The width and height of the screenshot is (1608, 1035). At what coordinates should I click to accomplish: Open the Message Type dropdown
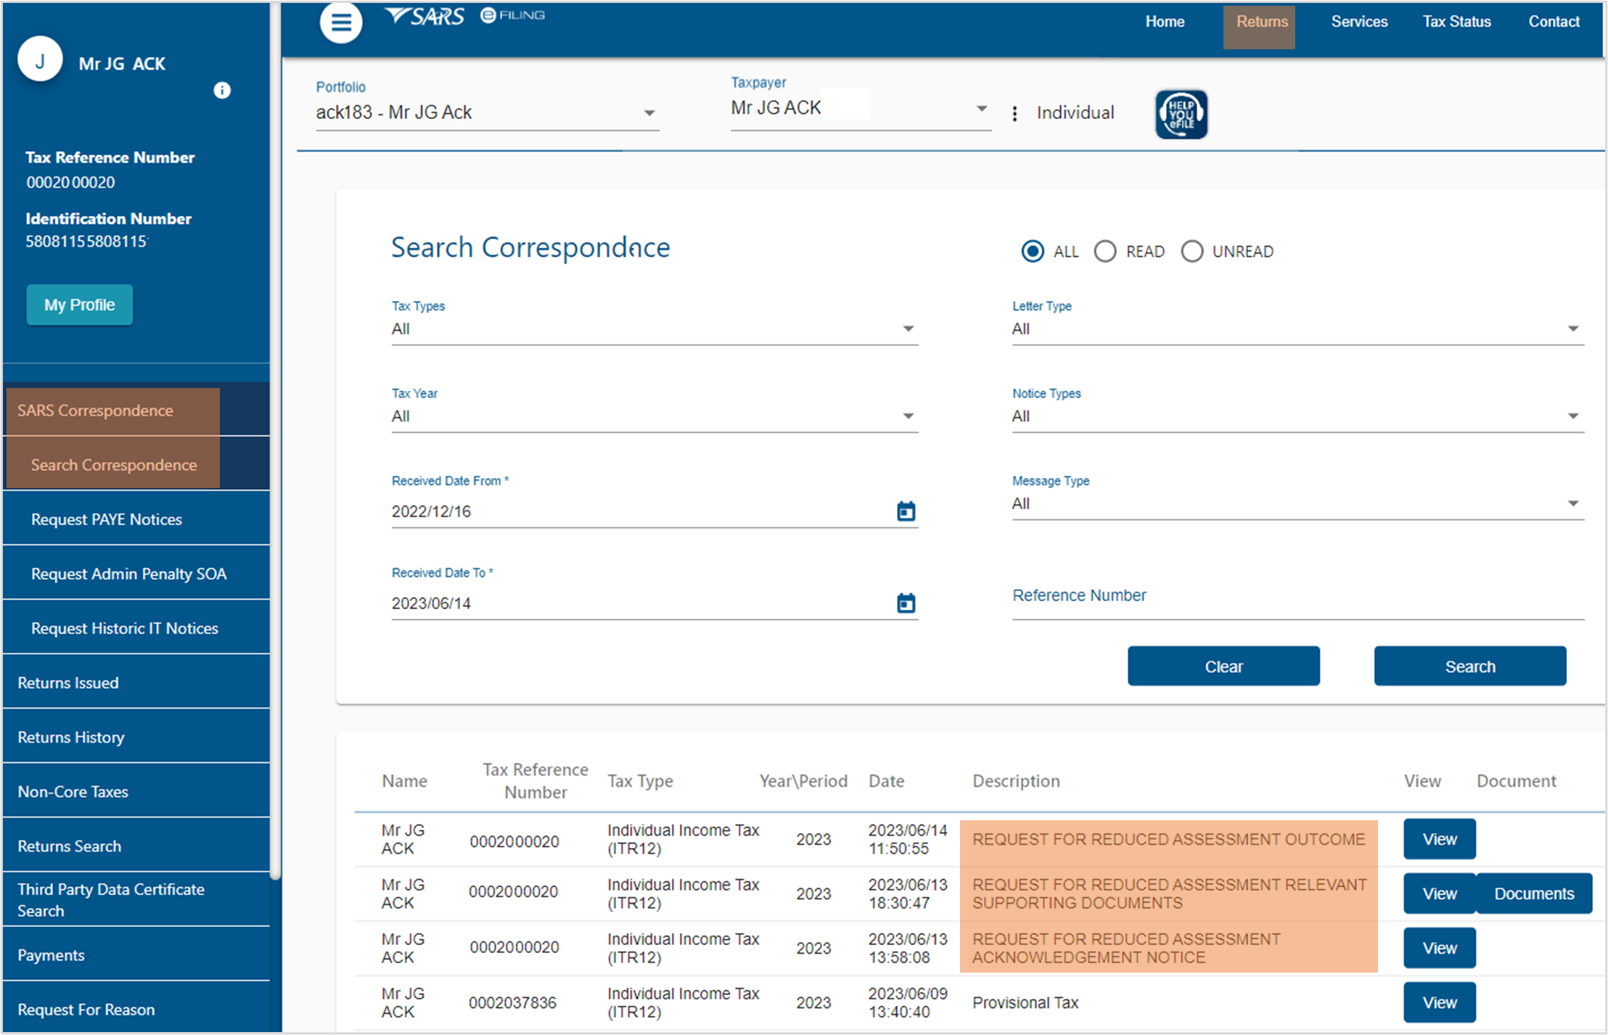click(x=1297, y=503)
